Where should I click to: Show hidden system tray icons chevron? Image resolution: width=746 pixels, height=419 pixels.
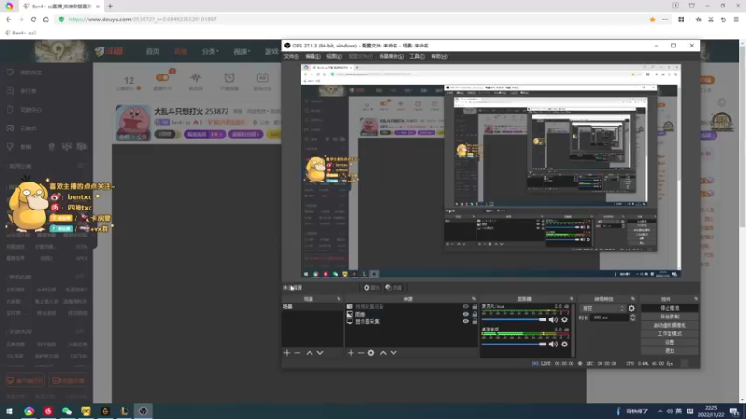click(660, 412)
